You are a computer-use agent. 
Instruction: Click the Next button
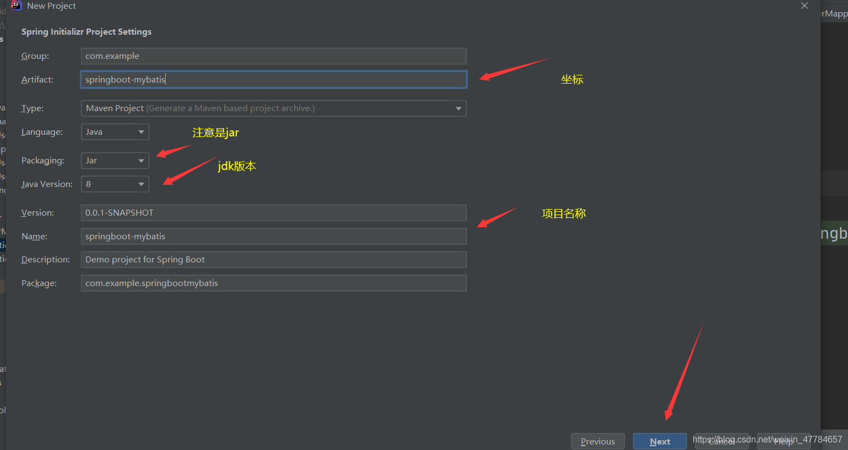(660, 441)
